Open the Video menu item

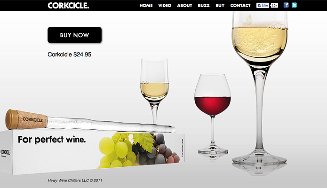tap(165, 6)
